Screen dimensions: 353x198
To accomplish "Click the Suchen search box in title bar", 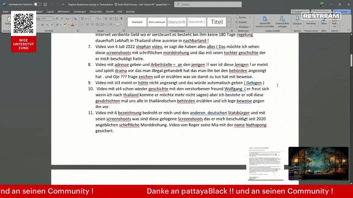I will (x=208, y=4).
